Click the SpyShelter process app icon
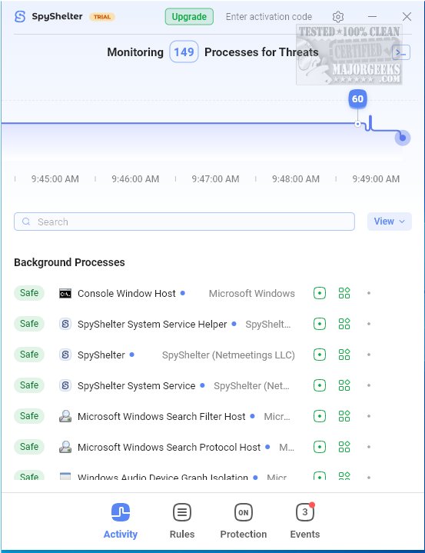425x553 pixels. [65, 355]
